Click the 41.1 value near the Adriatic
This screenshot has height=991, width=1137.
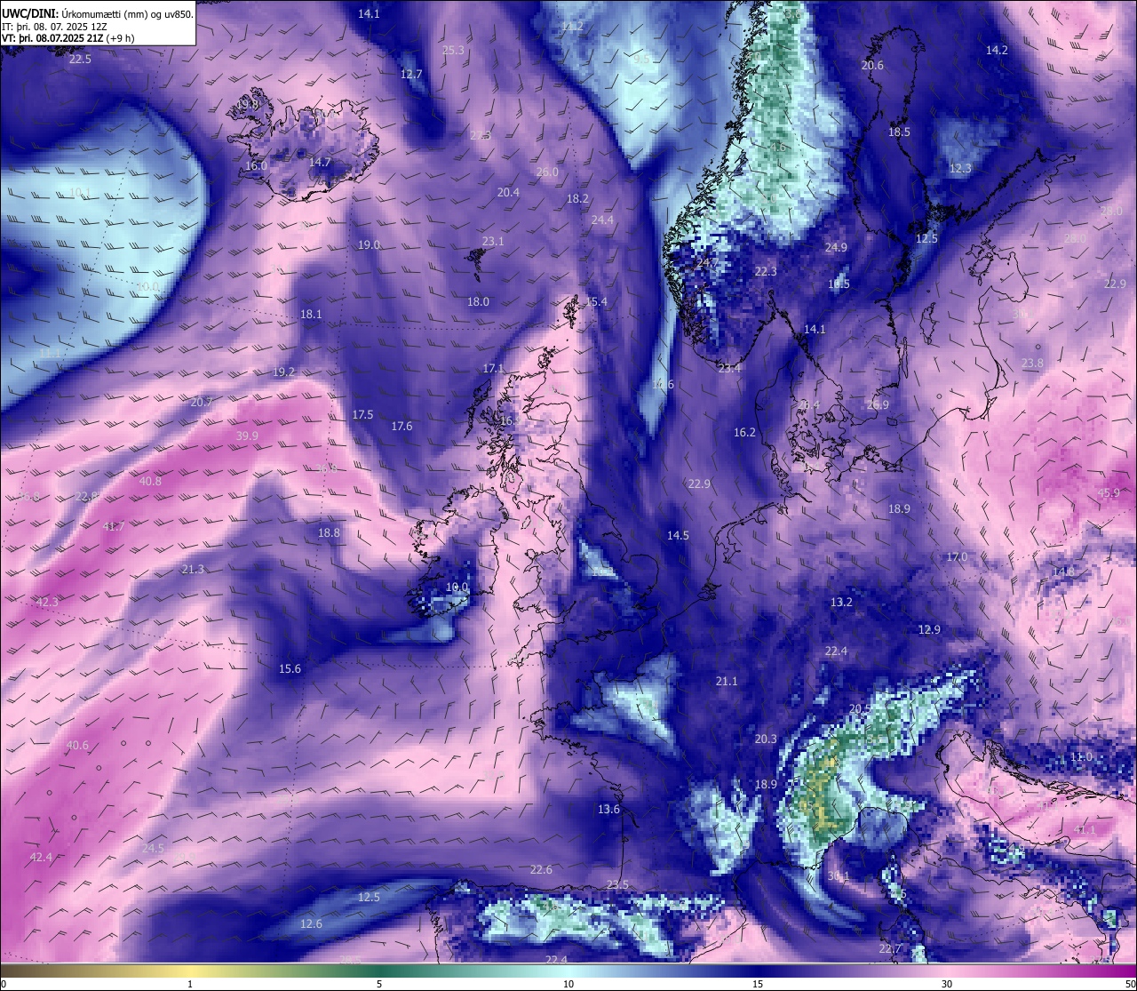click(1085, 829)
